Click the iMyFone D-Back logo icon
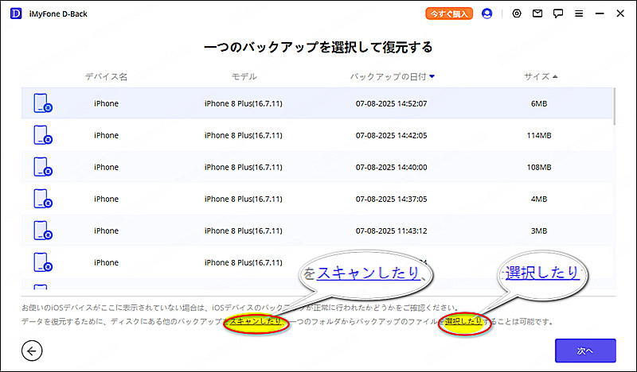637x372 pixels. [x=16, y=14]
